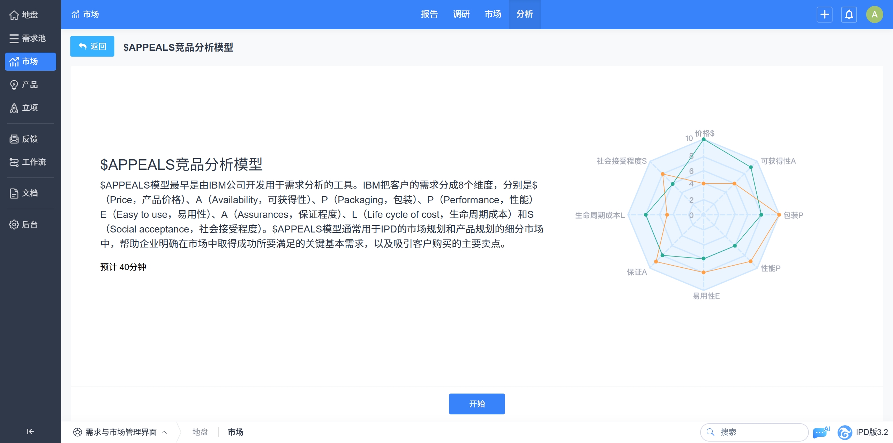Open the user avatar A menu
This screenshot has width=893, height=443.
pyautogui.click(x=875, y=14)
